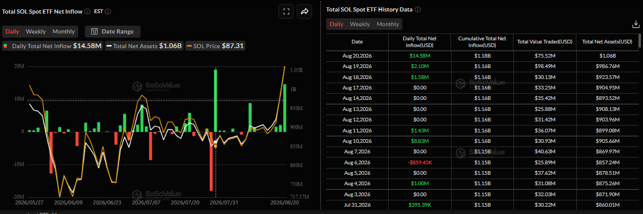This screenshot has width=643, height=214.
Task: Click the $395.39K inflow cell
Action: [x=419, y=205]
